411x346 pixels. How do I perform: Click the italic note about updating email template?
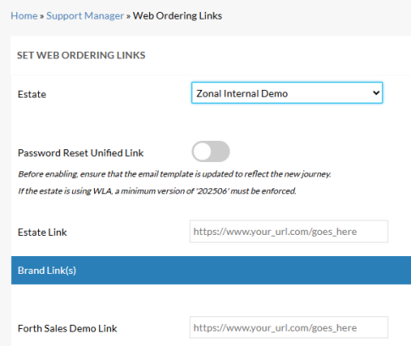175,174
